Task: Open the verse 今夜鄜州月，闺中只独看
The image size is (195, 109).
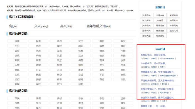Action: [x=153, y=64]
